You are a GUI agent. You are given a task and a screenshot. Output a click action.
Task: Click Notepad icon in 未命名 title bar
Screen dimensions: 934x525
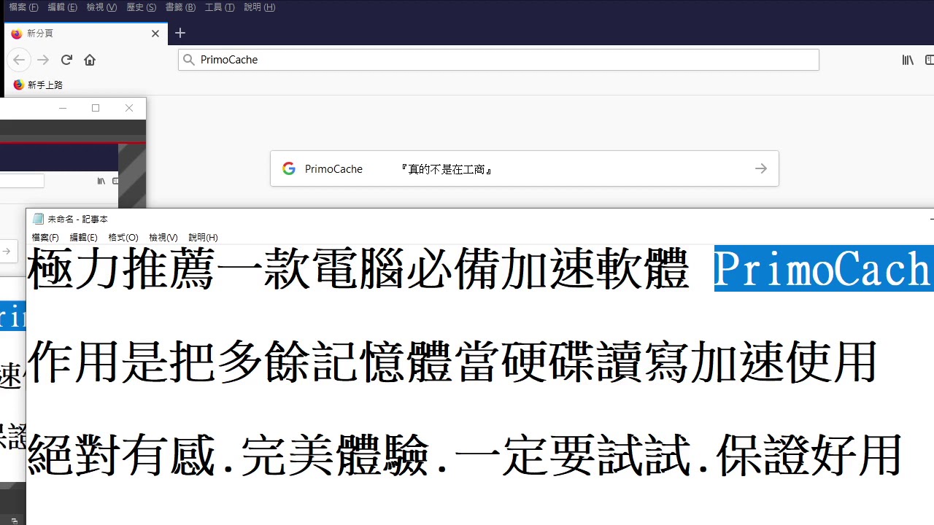pos(39,219)
